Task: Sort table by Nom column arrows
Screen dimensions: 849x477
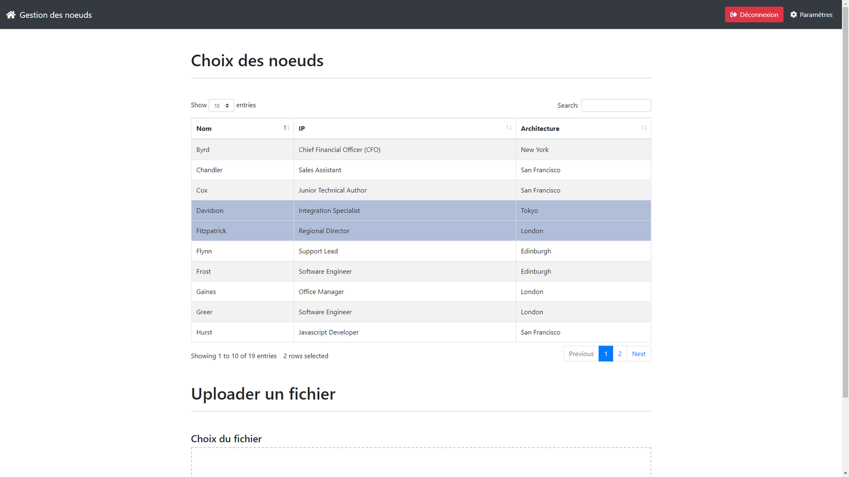Action: tap(286, 128)
